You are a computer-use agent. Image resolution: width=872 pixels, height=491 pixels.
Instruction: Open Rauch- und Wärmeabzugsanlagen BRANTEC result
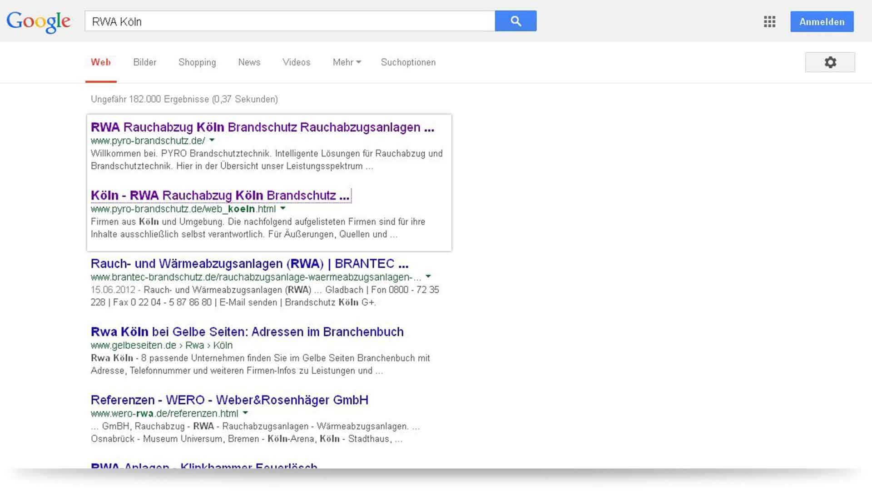coord(249,264)
